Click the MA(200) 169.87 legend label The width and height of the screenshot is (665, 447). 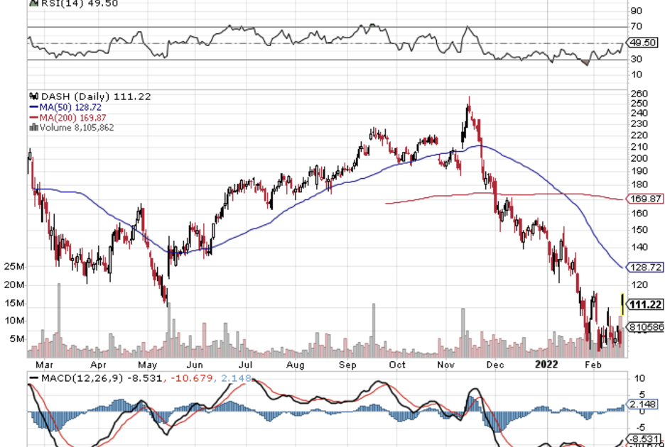tap(72, 118)
